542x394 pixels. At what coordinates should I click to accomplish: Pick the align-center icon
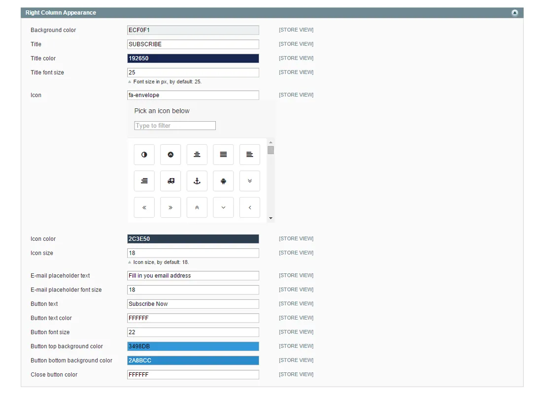[x=197, y=155]
